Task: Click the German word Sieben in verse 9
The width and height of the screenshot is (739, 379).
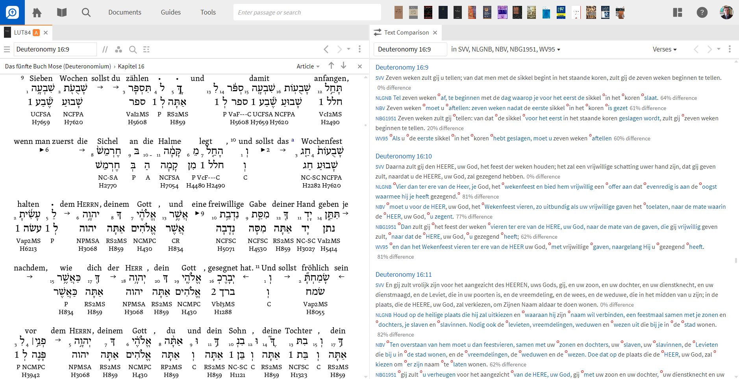Action: click(x=41, y=78)
